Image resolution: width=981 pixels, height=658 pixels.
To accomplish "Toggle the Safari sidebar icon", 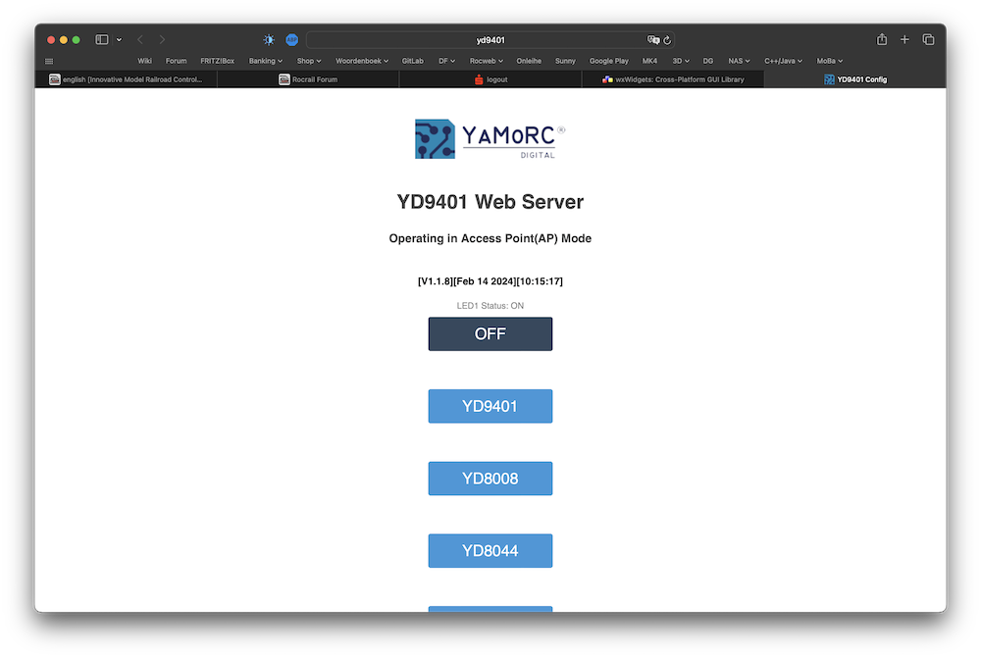I will click(101, 39).
